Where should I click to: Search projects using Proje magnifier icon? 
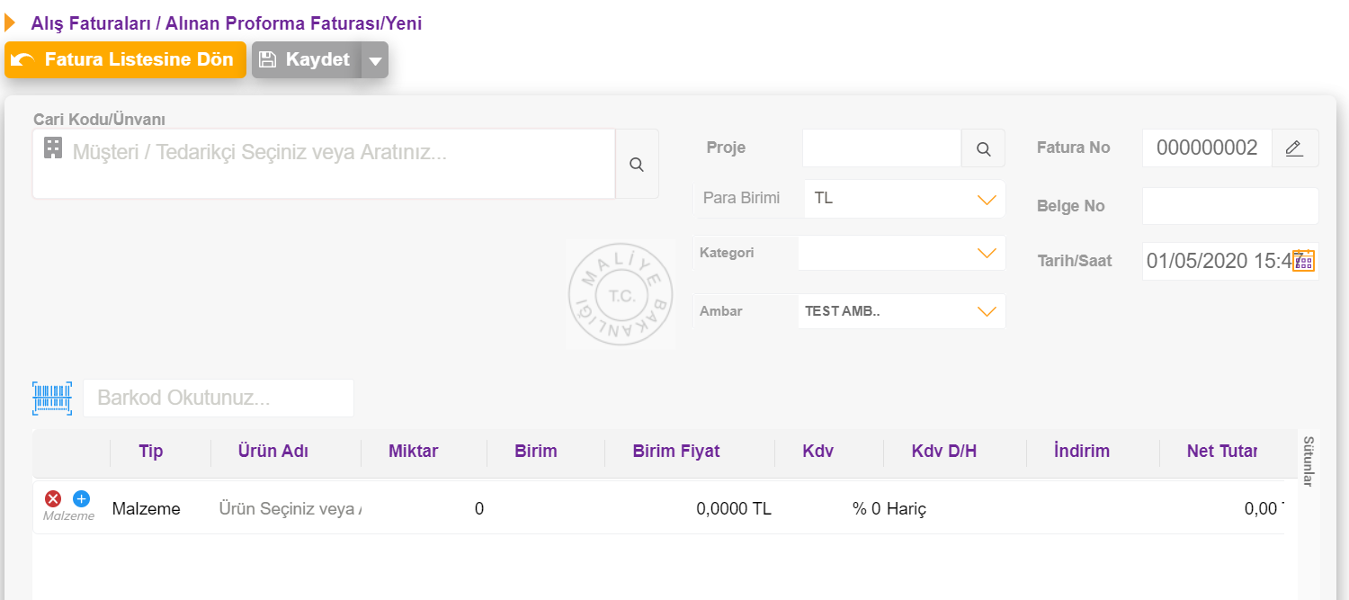pyautogui.click(x=983, y=148)
